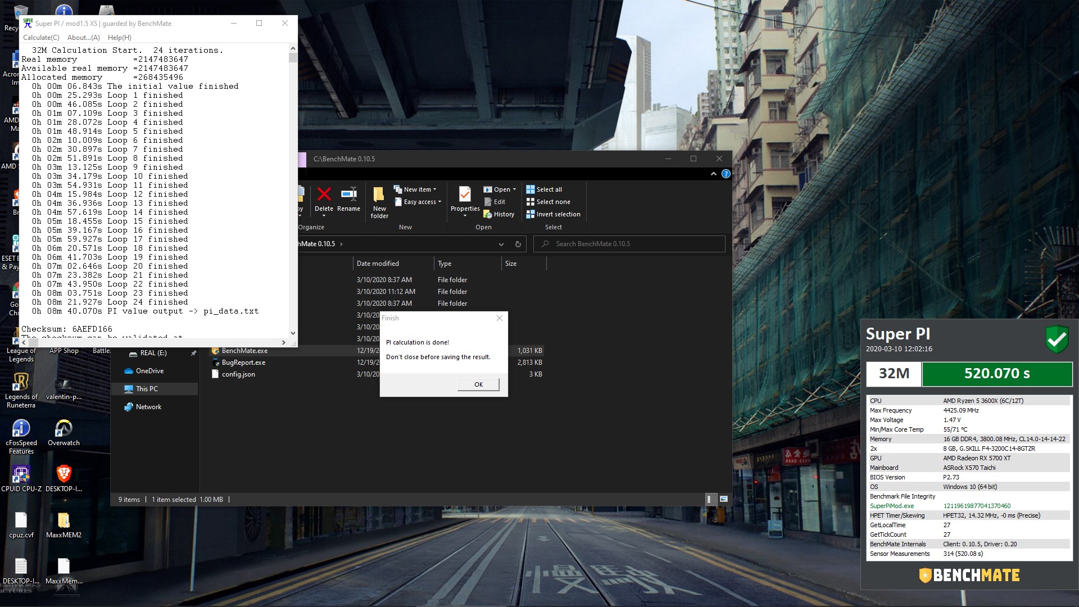The image size is (1079, 607).
Task: Switch to large icons view in status bar
Action: click(x=724, y=499)
